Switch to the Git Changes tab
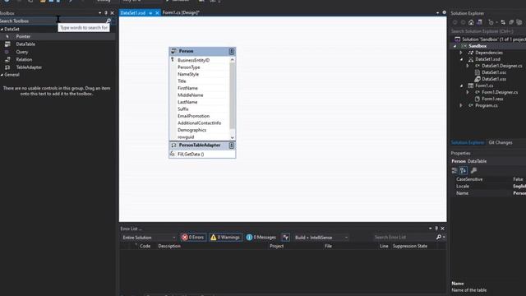526x296 pixels. (x=501, y=142)
